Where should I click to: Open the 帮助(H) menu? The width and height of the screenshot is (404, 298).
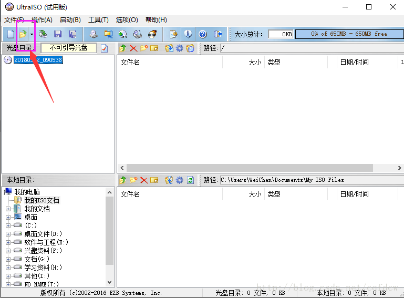(156, 20)
